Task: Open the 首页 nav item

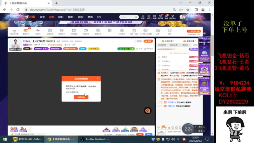Action: pos(43,17)
